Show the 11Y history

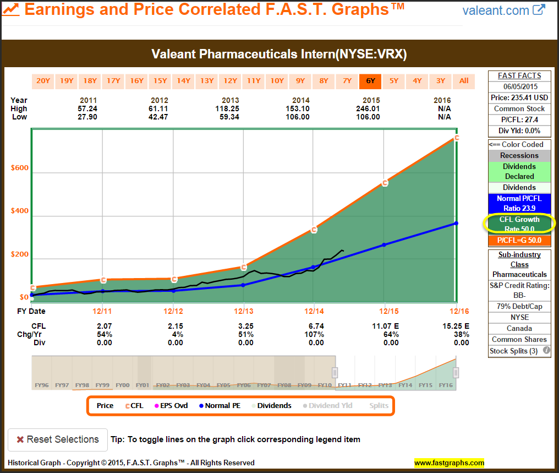coord(254,81)
